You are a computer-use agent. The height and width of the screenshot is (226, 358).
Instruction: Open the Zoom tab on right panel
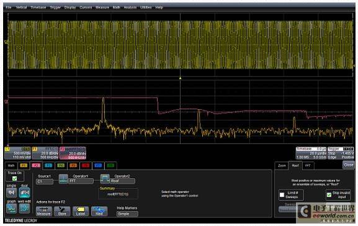click(x=282, y=165)
